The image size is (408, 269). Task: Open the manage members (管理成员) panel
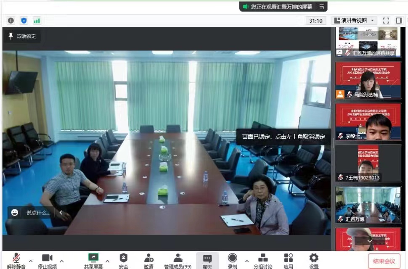pyautogui.click(x=178, y=259)
